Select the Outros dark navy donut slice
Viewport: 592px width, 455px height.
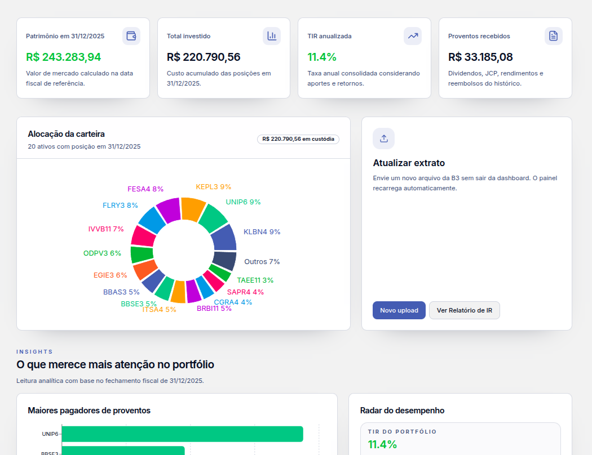click(x=224, y=261)
